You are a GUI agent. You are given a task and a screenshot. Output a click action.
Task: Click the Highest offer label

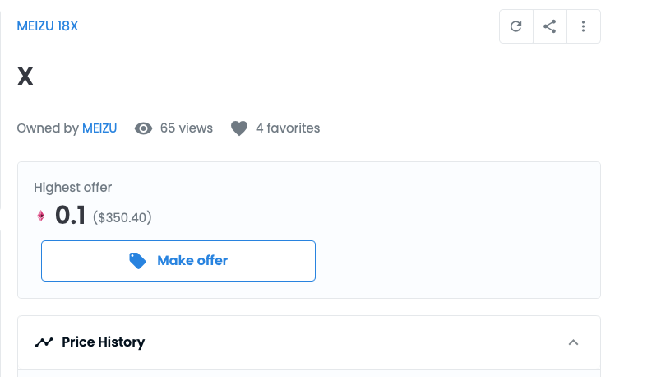pos(73,188)
